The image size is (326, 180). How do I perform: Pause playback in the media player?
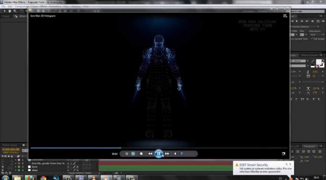click(158, 154)
